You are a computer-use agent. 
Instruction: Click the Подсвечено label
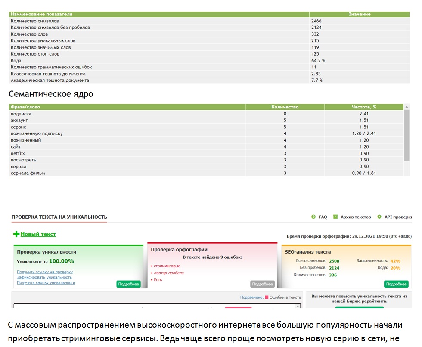coord(251,297)
